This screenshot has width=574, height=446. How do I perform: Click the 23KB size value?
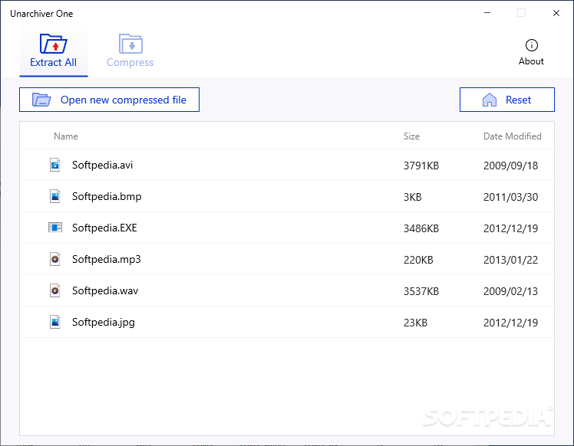tap(415, 323)
